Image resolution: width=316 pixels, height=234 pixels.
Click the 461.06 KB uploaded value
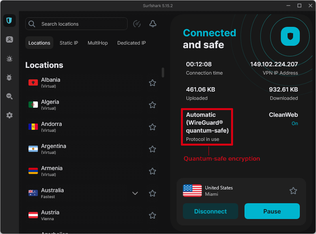pyautogui.click(x=201, y=90)
